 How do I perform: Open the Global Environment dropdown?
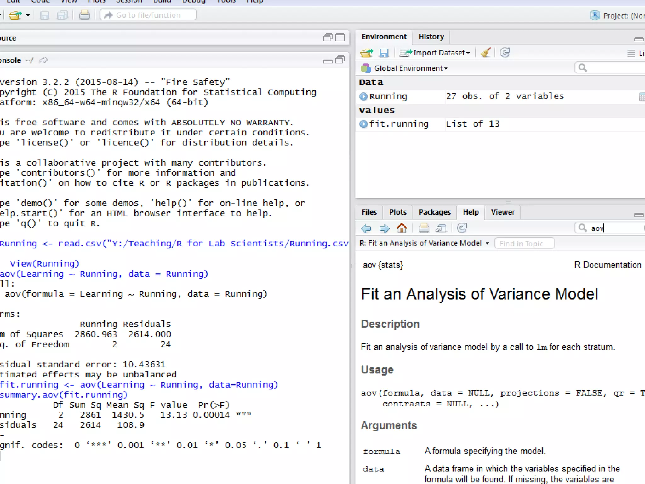(x=410, y=68)
